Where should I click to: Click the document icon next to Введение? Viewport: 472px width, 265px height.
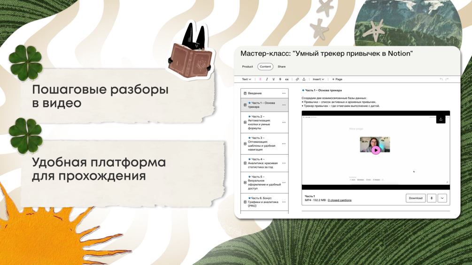pos(245,93)
